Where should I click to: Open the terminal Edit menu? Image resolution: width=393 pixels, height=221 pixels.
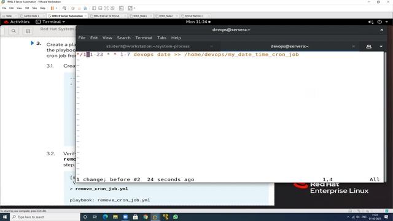tap(94, 38)
